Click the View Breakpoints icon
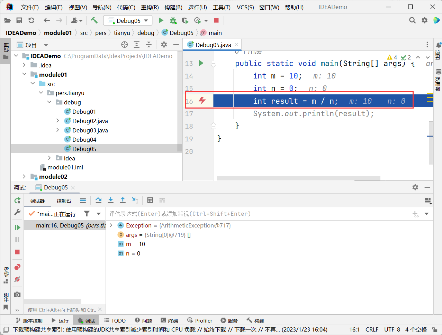The width and height of the screenshot is (442, 335). (17, 267)
